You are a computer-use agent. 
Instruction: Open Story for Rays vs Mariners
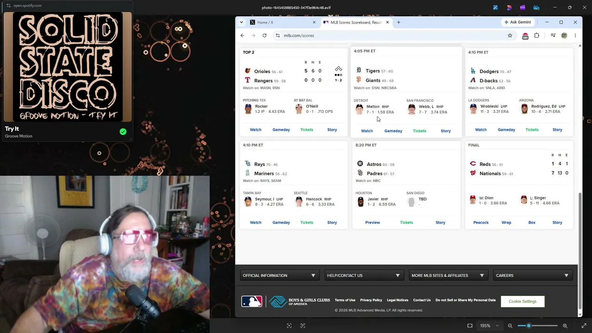[332, 222]
